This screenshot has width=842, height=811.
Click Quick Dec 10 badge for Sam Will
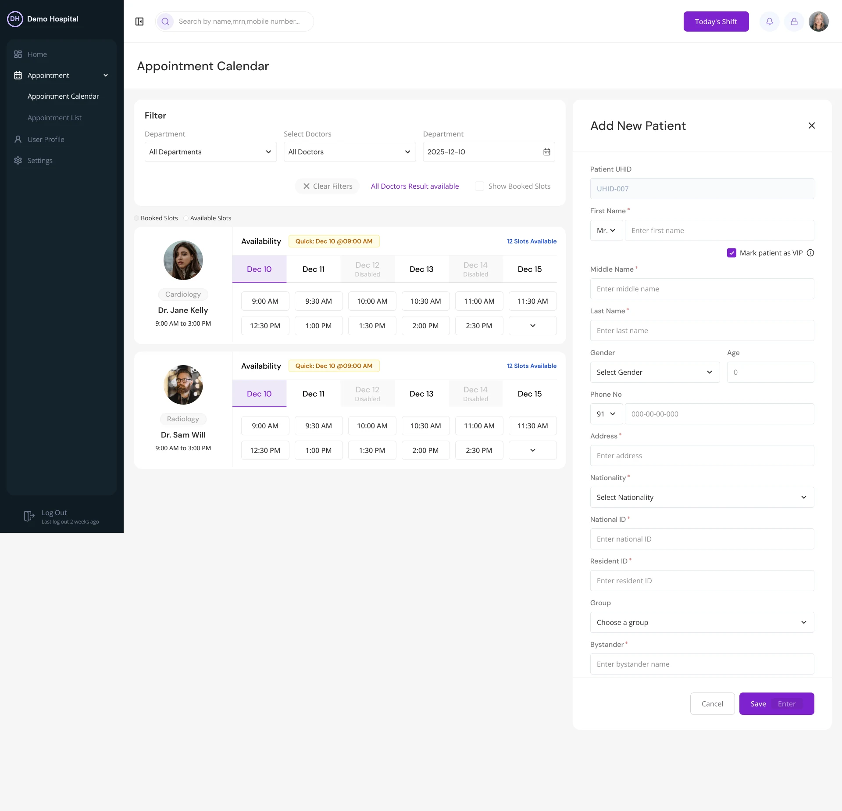pos(334,366)
